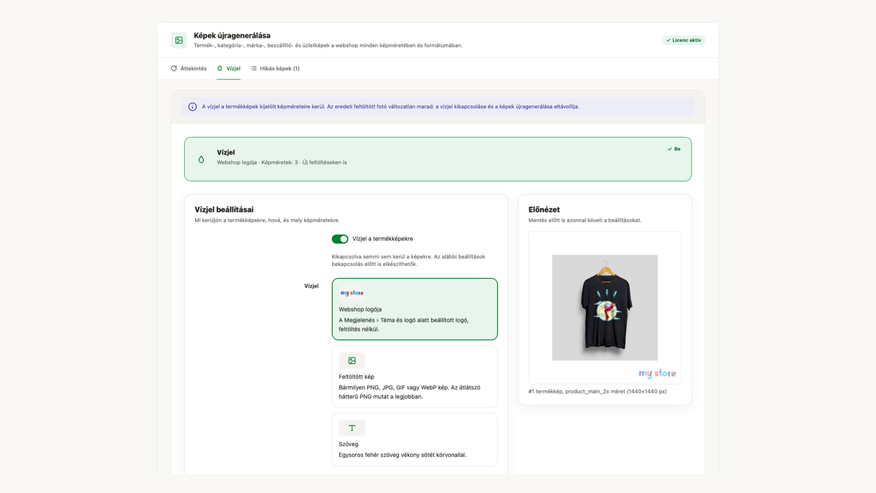The width and height of the screenshot is (876, 493).
Task: Click the my store watermark in preview
Action: [657, 374]
